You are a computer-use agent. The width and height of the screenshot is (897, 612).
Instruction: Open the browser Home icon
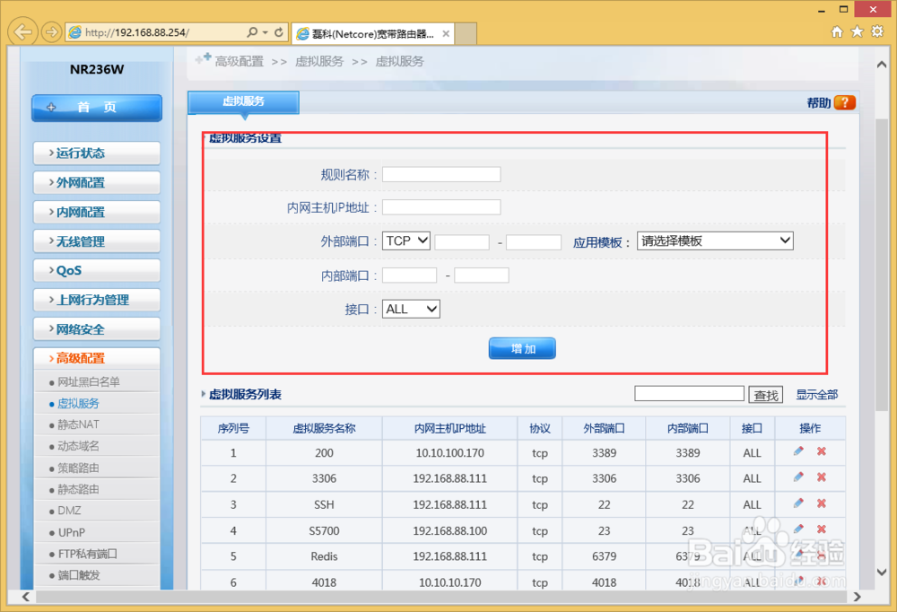(837, 32)
